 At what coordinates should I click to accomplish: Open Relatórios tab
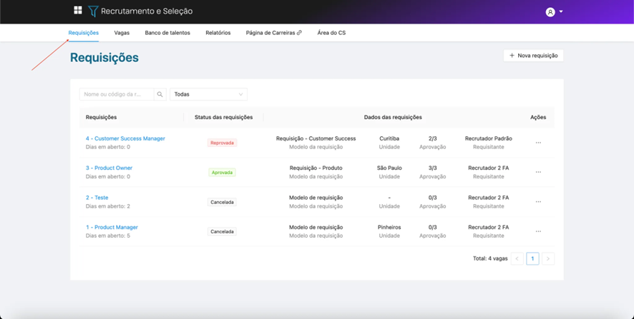218,33
